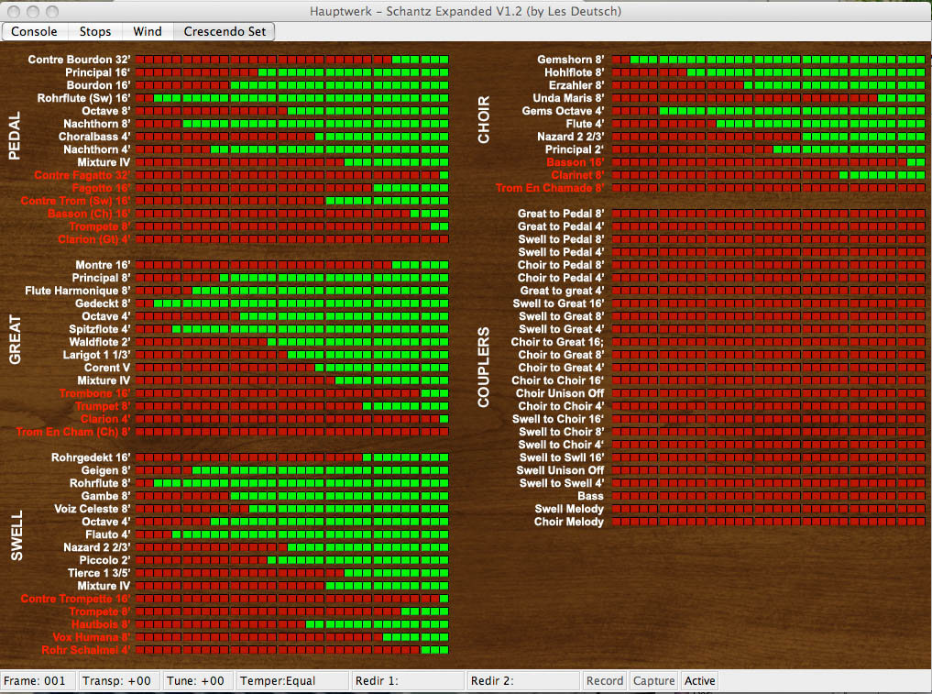The height and width of the screenshot is (694, 932).
Task: Toggle last cell in Choir Melody row
Action: tap(920, 522)
